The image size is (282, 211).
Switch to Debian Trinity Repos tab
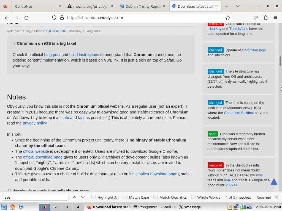coord(143,6)
